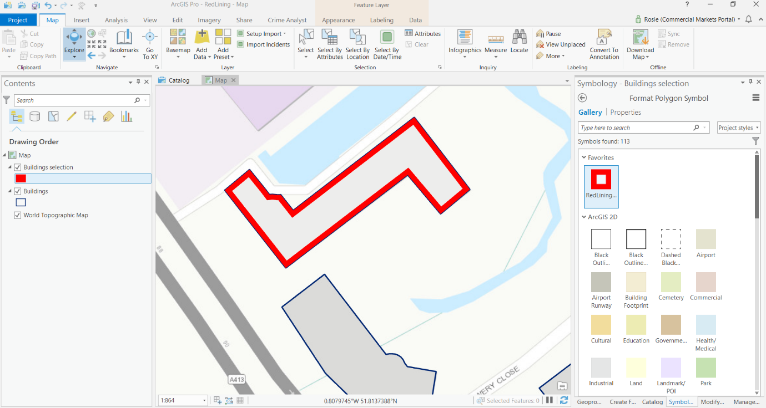Screen dimensions: 766x408
Task: Collapse the Map tree node
Action: (x=4, y=155)
